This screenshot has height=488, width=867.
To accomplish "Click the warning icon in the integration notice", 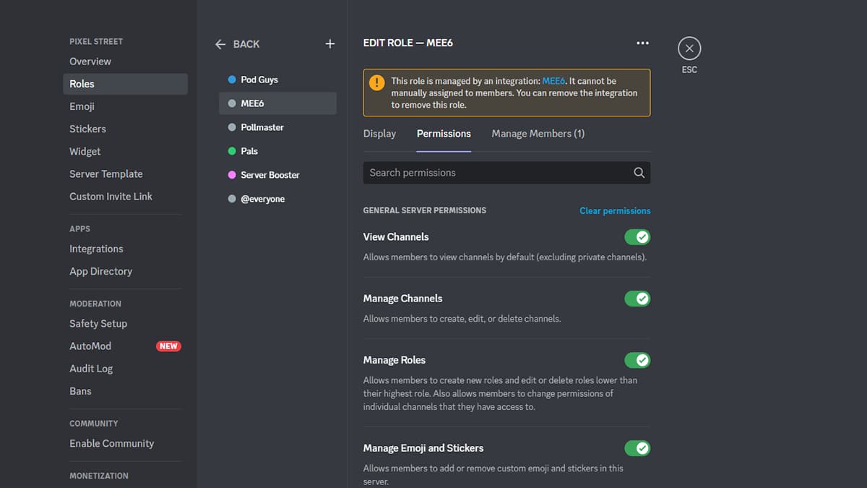I will [376, 82].
